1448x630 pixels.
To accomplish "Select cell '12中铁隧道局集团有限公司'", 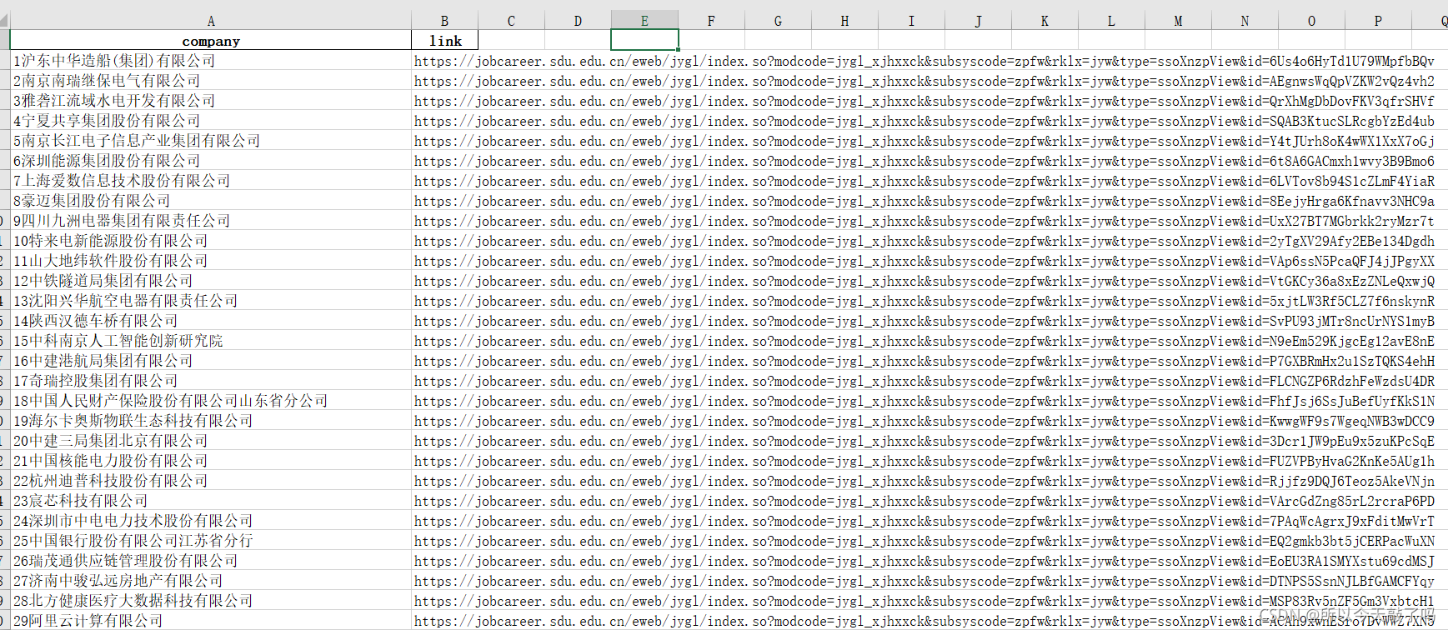I will [x=210, y=280].
